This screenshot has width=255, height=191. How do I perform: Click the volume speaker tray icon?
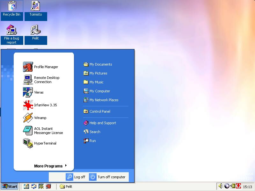click(x=221, y=186)
